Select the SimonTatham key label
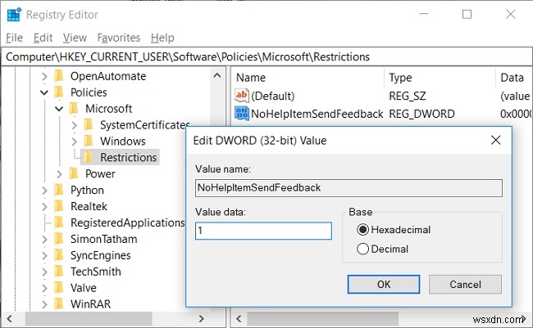533x328 pixels. 103,239
